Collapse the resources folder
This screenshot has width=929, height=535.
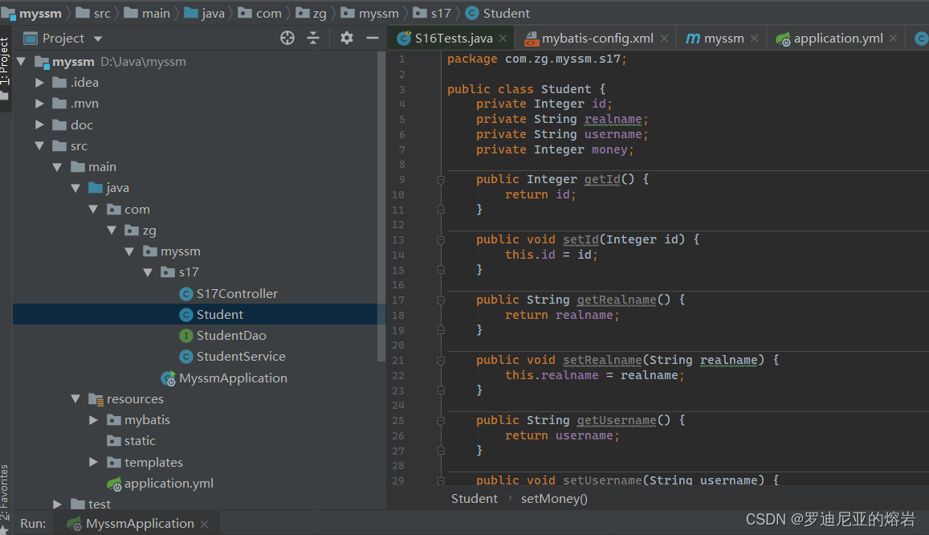(x=75, y=398)
